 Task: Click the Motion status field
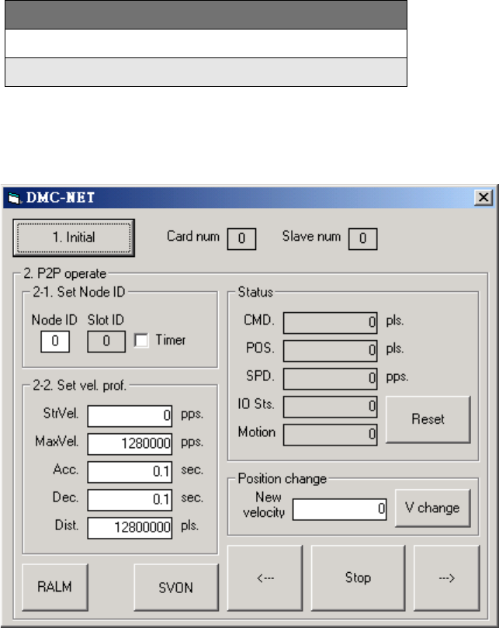click(330, 435)
